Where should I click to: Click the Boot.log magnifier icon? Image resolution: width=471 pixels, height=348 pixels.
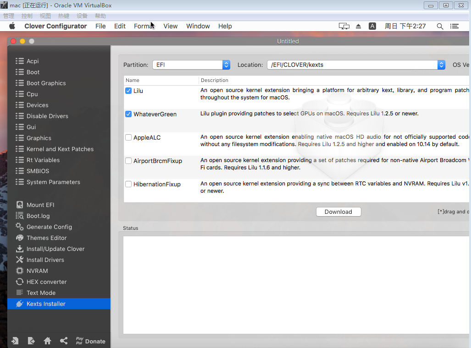[20, 216]
